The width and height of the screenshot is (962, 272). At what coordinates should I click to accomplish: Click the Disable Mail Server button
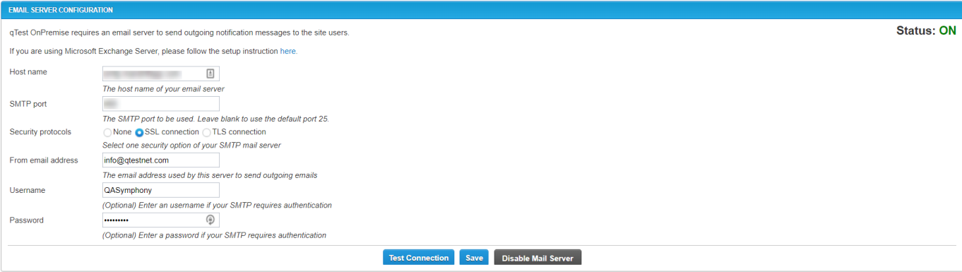[x=538, y=258]
